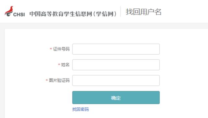The image size is (208, 118).
Task: Open the 找回密码 link
Action: [x=81, y=109]
